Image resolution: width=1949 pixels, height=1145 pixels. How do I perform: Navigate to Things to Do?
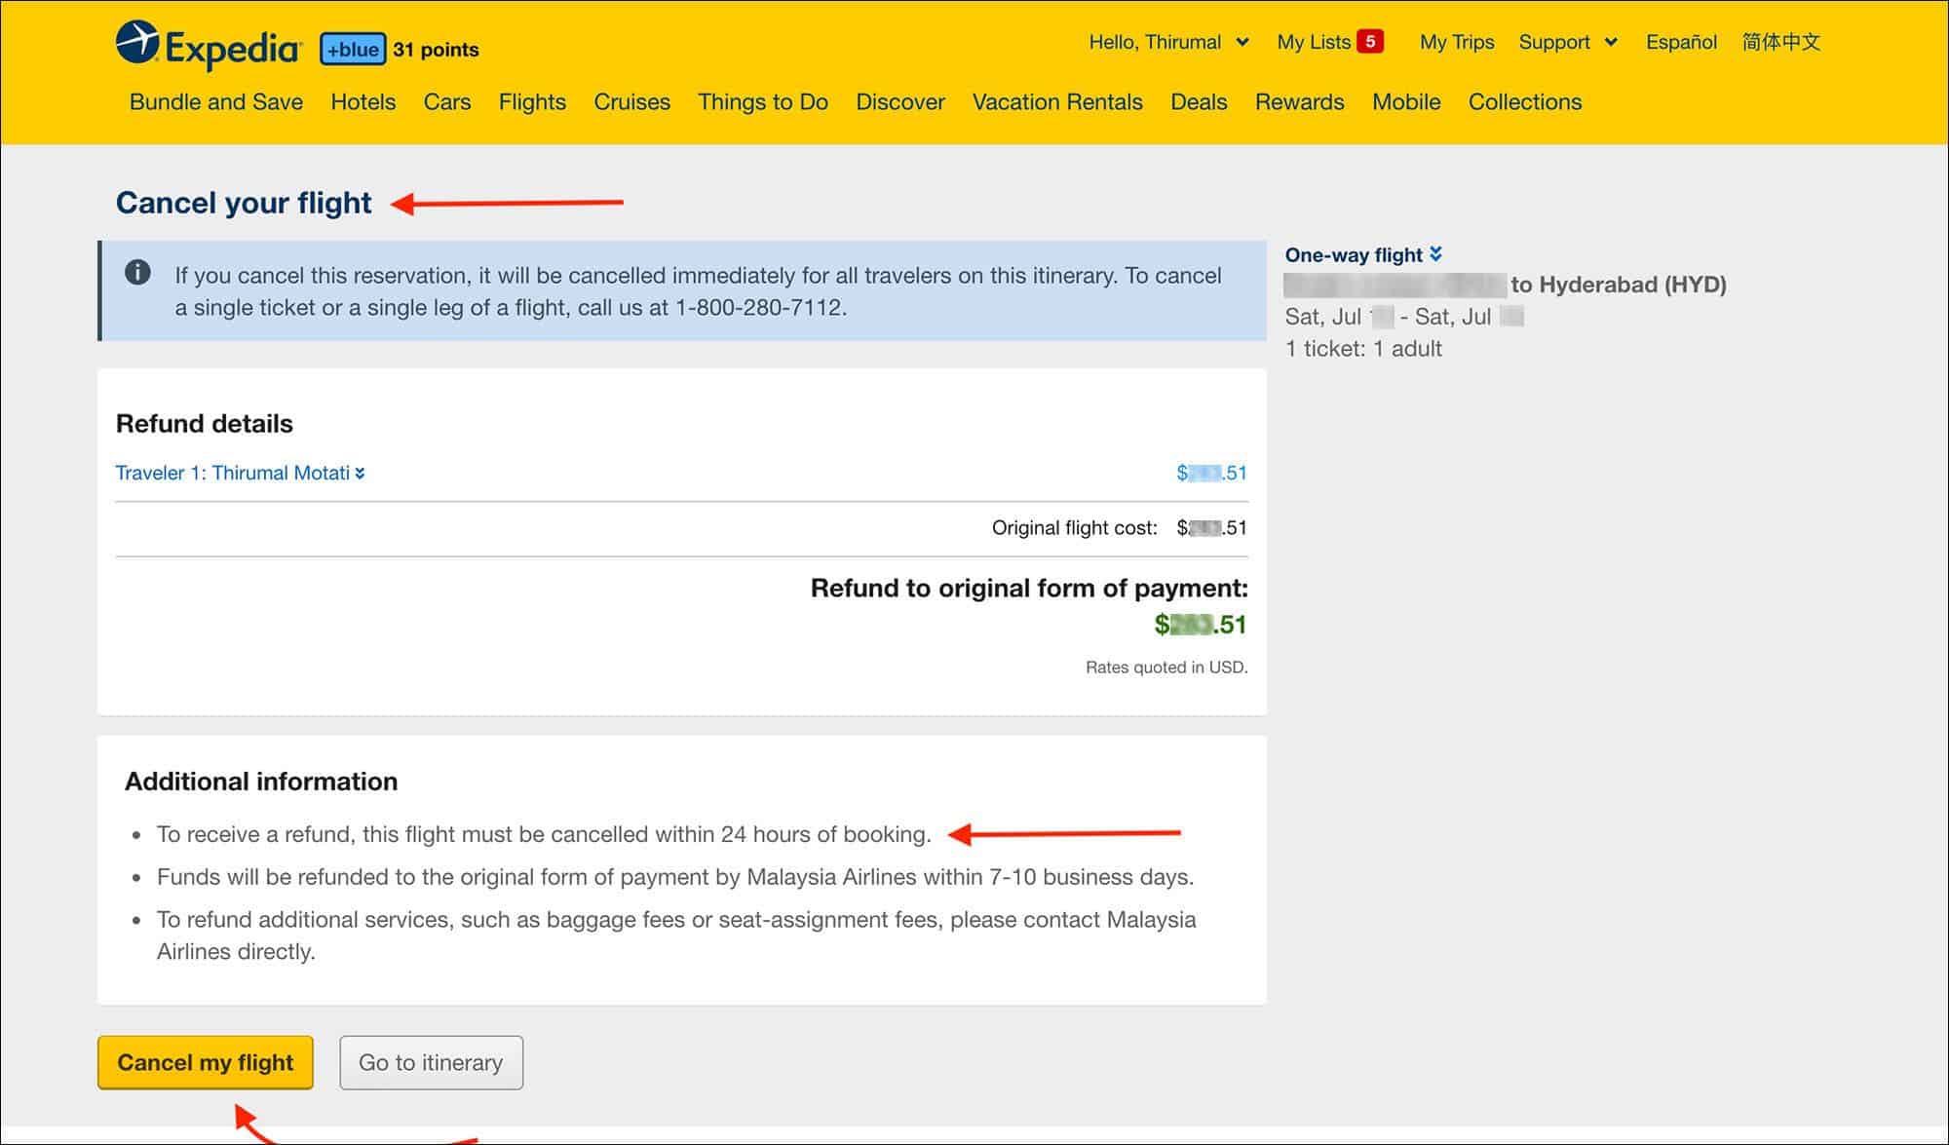click(x=763, y=102)
